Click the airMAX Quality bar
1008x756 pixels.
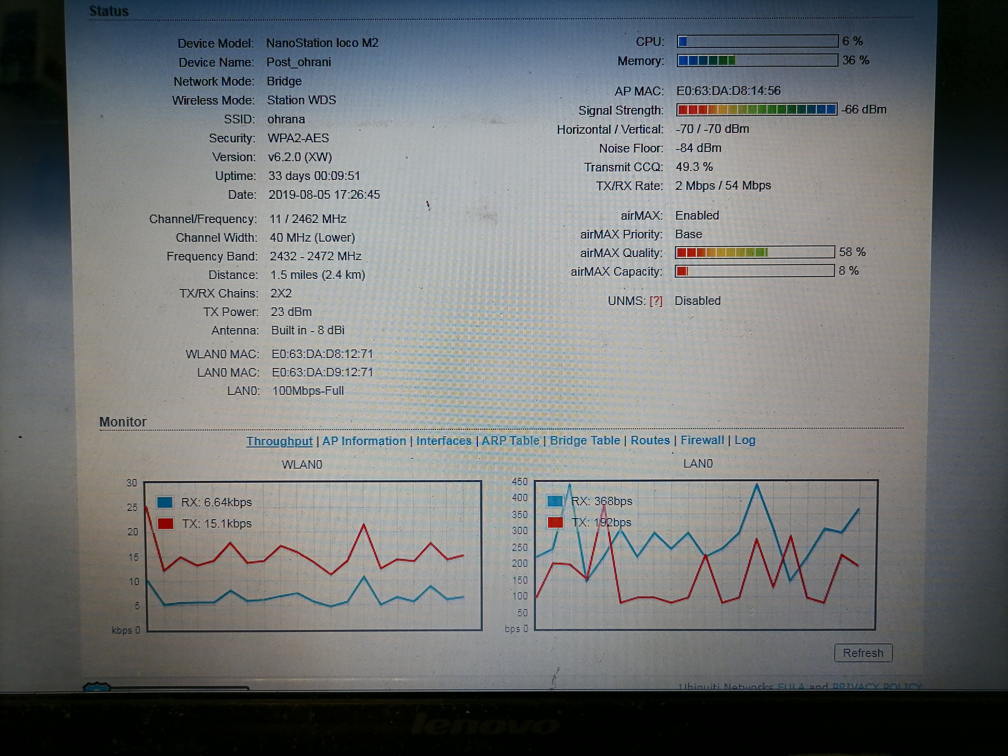(755, 253)
